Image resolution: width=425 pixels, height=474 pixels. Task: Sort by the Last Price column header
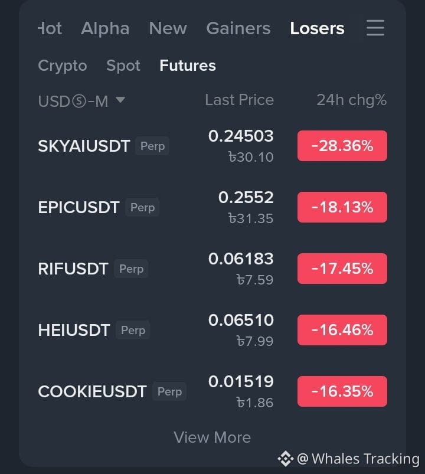tap(240, 100)
